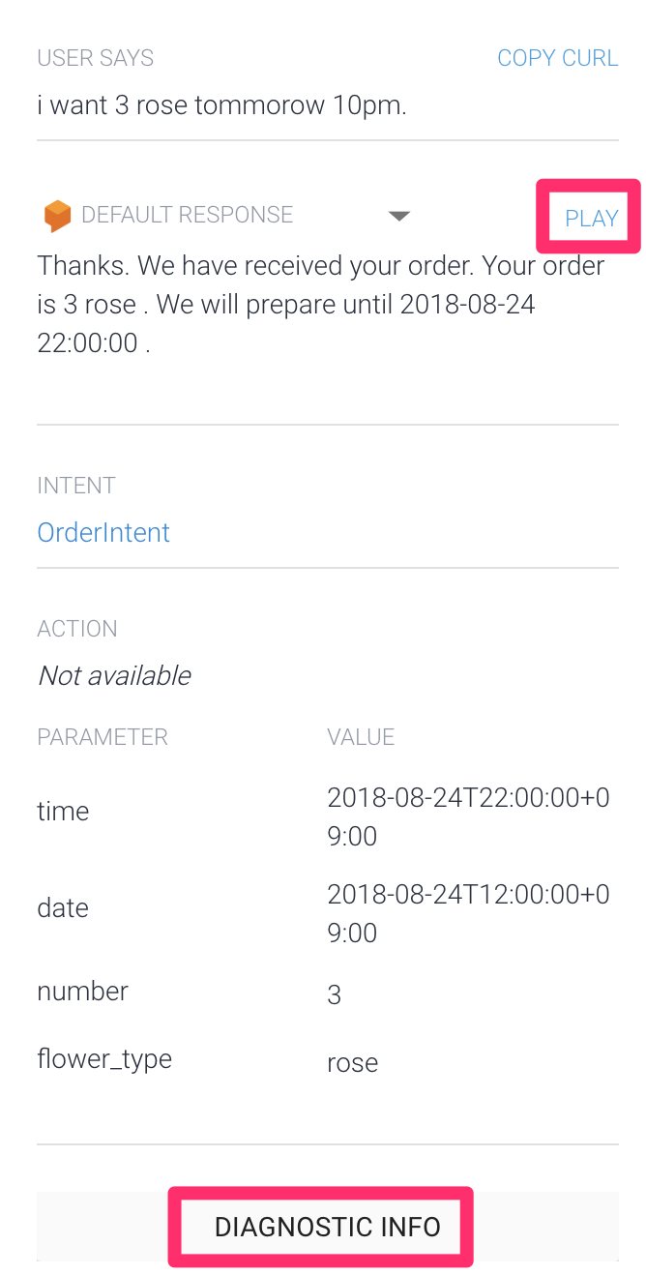Click the DIAGNOSTIC INFO button
Image resolution: width=646 pixels, height=1275 pixels.
[x=320, y=1226]
